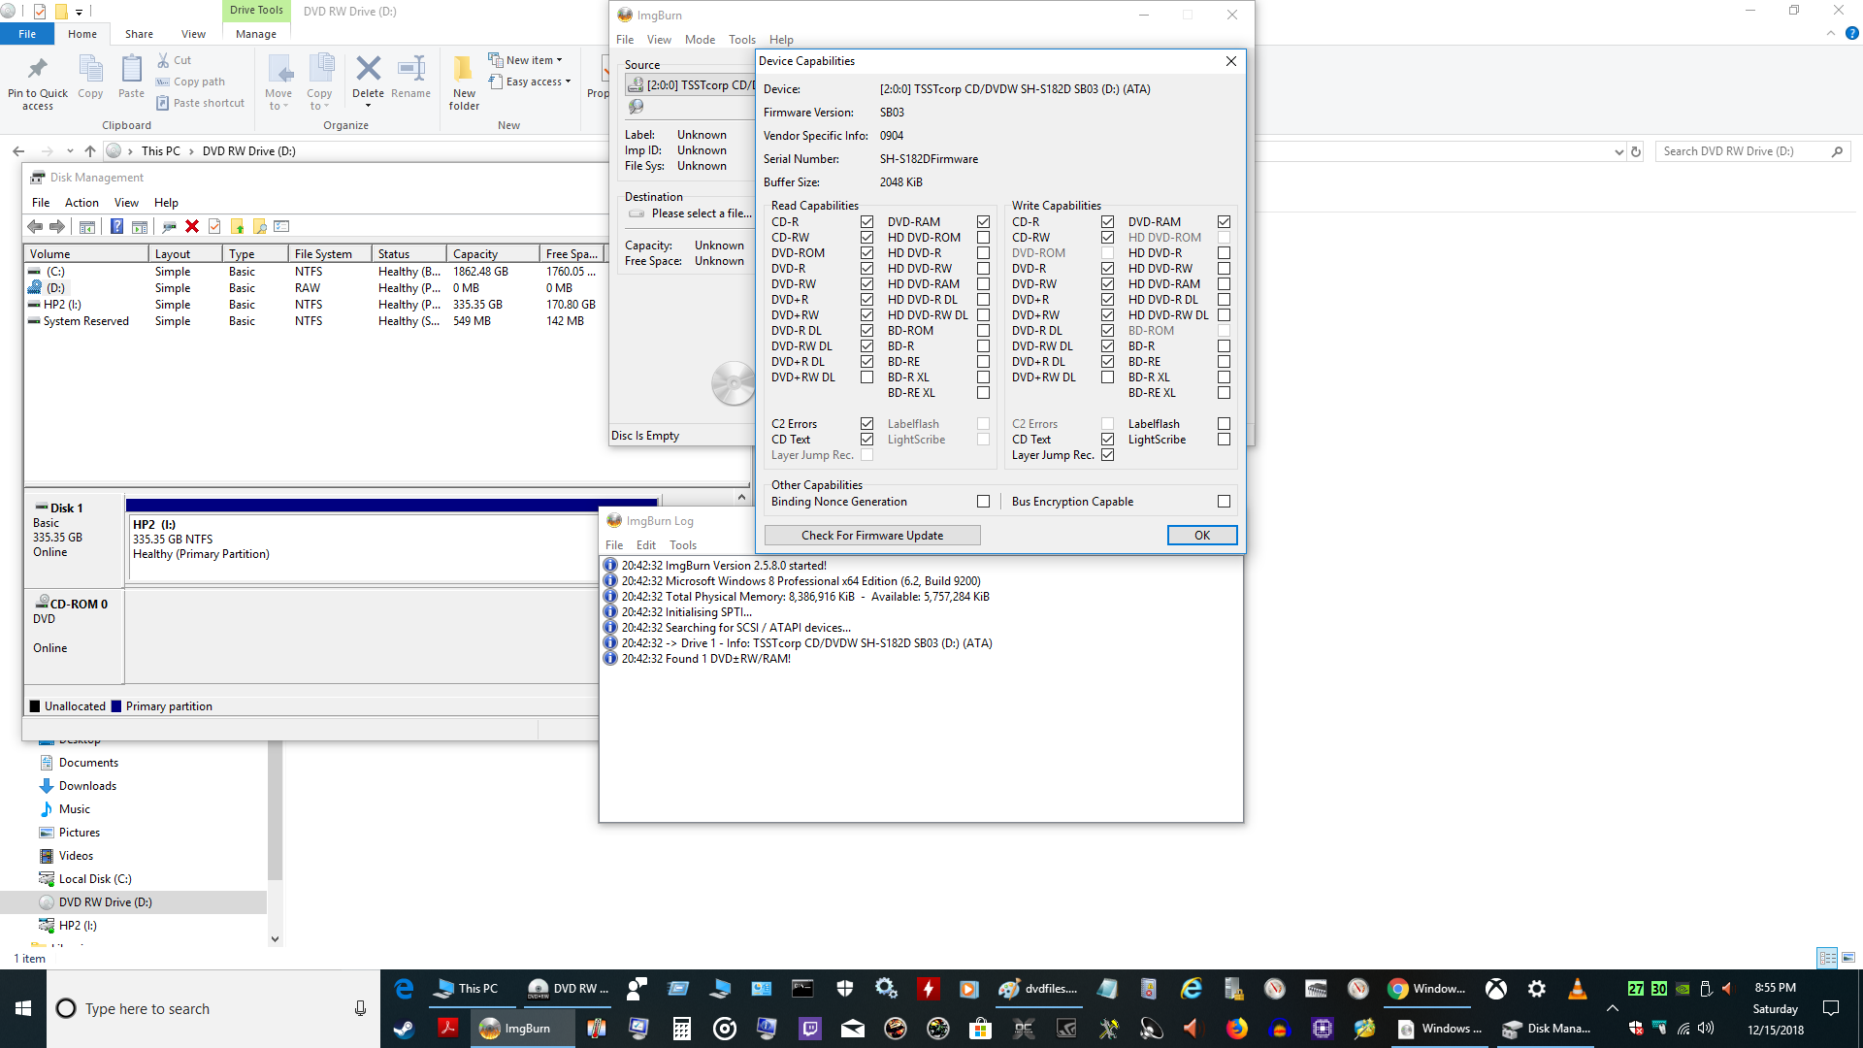1863x1048 pixels.
Task: Click the checklist settings icon in Disk Management toolbar
Action: [282, 226]
